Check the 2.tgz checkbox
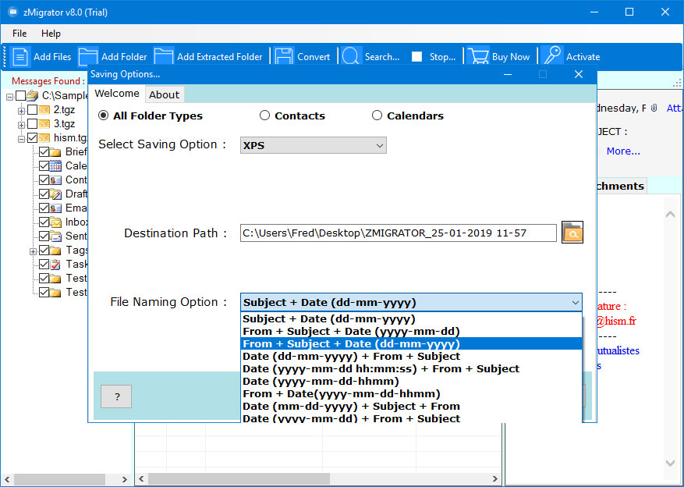The width and height of the screenshot is (684, 487). coord(32,109)
